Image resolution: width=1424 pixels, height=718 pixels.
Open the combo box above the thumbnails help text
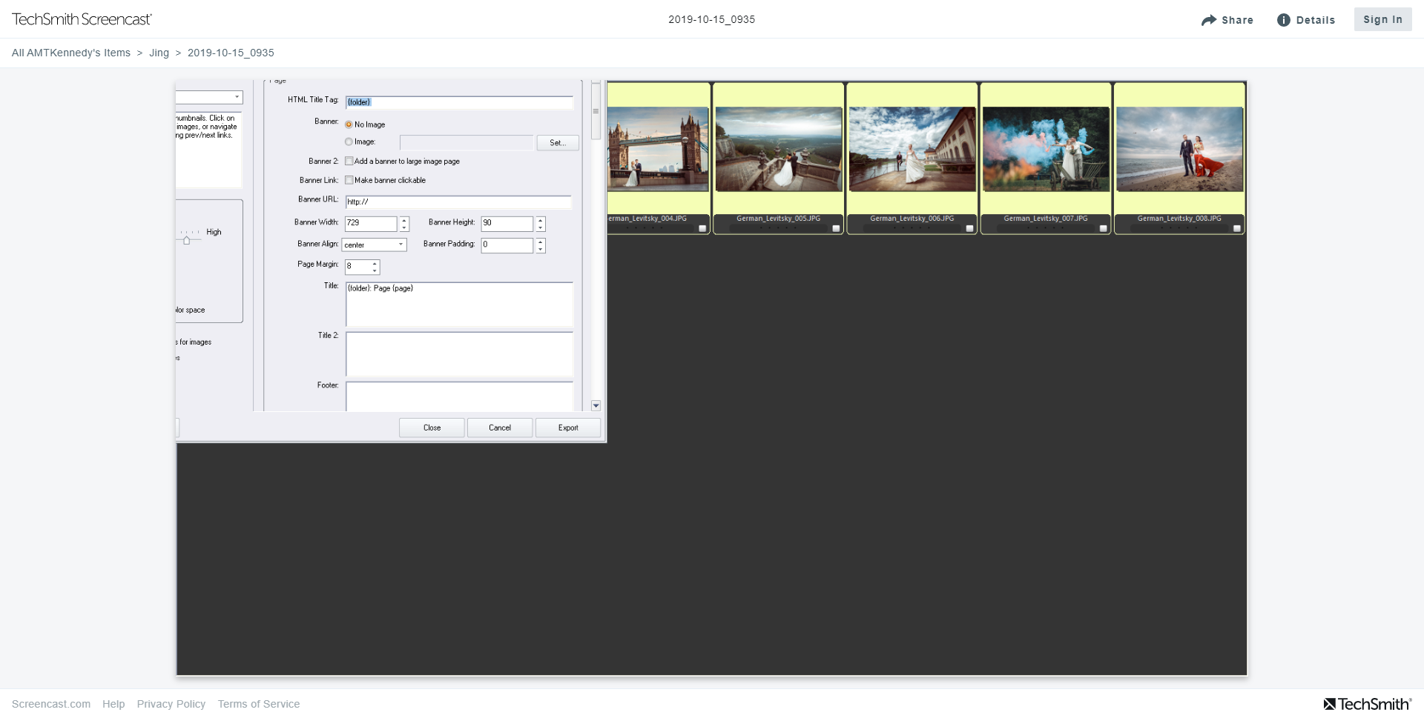[x=209, y=97]
